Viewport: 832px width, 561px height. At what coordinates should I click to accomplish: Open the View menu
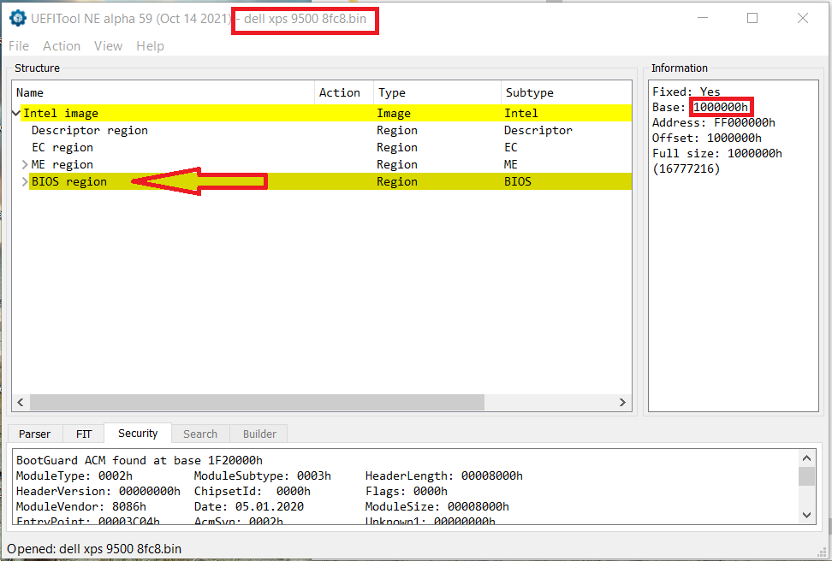click(x=108, y=46)
